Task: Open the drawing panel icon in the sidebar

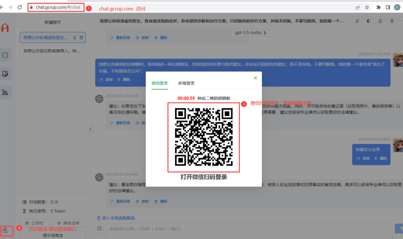Action: click(5, 74)
